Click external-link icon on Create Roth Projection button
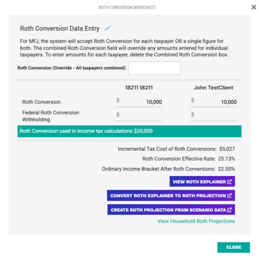 229,210
